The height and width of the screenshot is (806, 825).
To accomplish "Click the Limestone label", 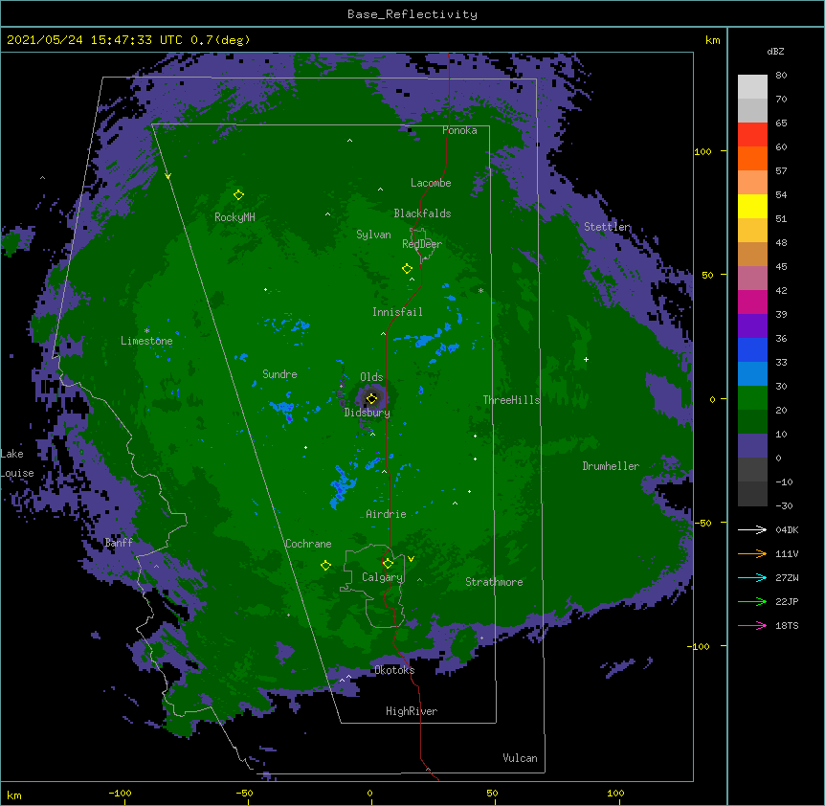I will pos(146,341).
